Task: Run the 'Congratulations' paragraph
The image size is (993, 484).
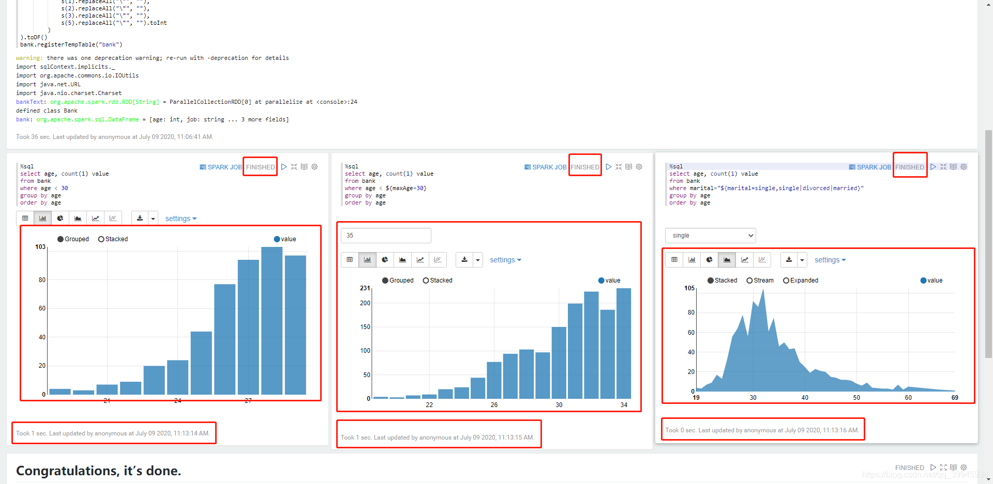Action: pos(933,467)
